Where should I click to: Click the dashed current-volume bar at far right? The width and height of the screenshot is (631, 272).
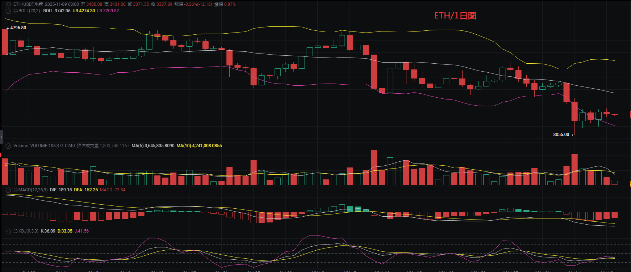[x=614, y=183]
